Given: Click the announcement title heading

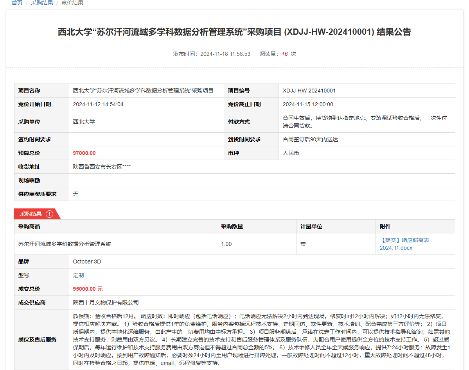Looking at the screenshot, I should pos(234,32).
